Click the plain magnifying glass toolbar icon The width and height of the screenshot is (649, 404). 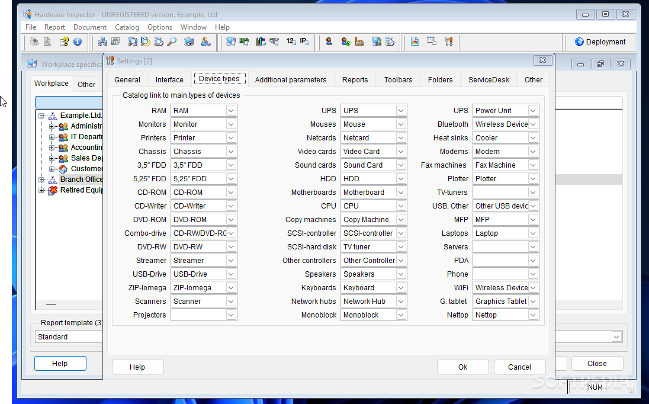(x=172, y=42)
